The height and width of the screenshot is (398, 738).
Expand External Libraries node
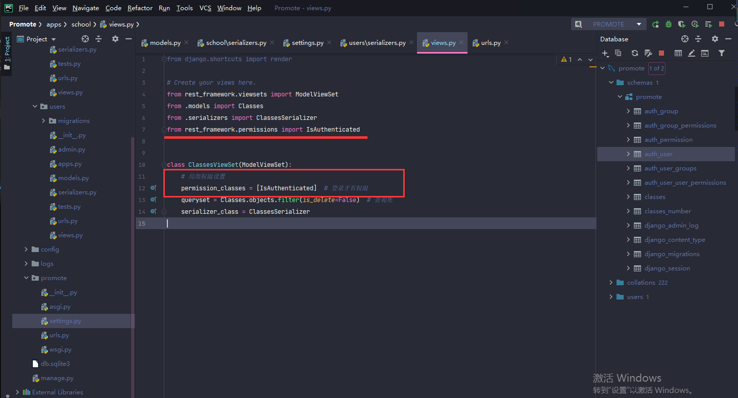tap(18, 392)
